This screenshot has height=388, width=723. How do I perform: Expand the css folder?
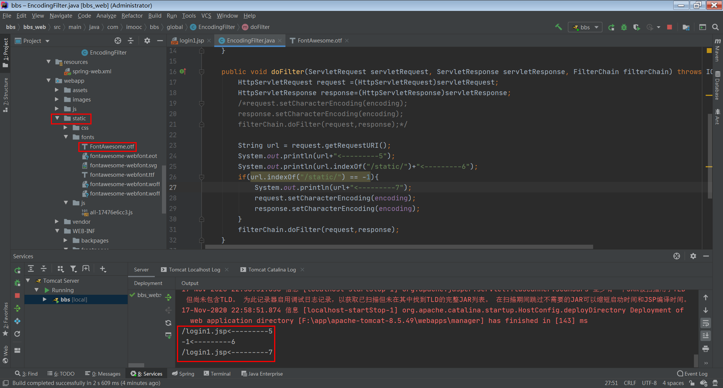pyautogui.click(x=66, y=127)
